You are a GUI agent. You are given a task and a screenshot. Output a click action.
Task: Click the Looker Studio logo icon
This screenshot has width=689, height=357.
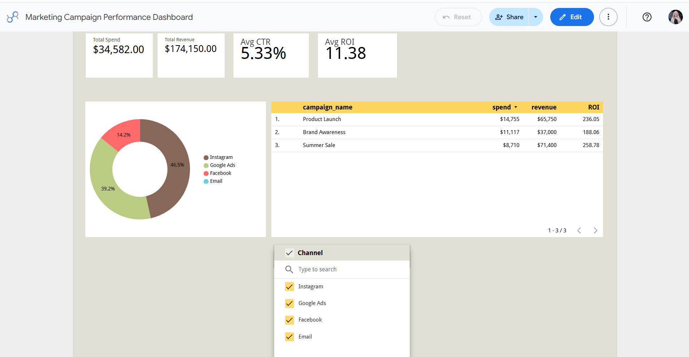[x=13, y=17]
